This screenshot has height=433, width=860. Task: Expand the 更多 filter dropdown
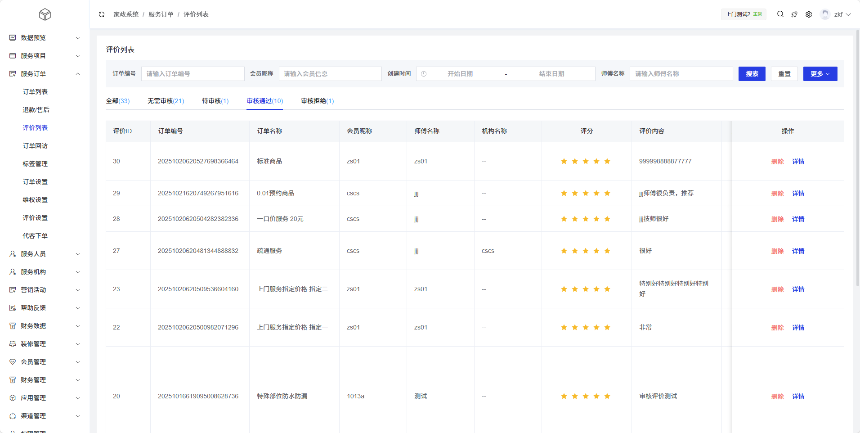pyautogui.click(x=820, y=74)
